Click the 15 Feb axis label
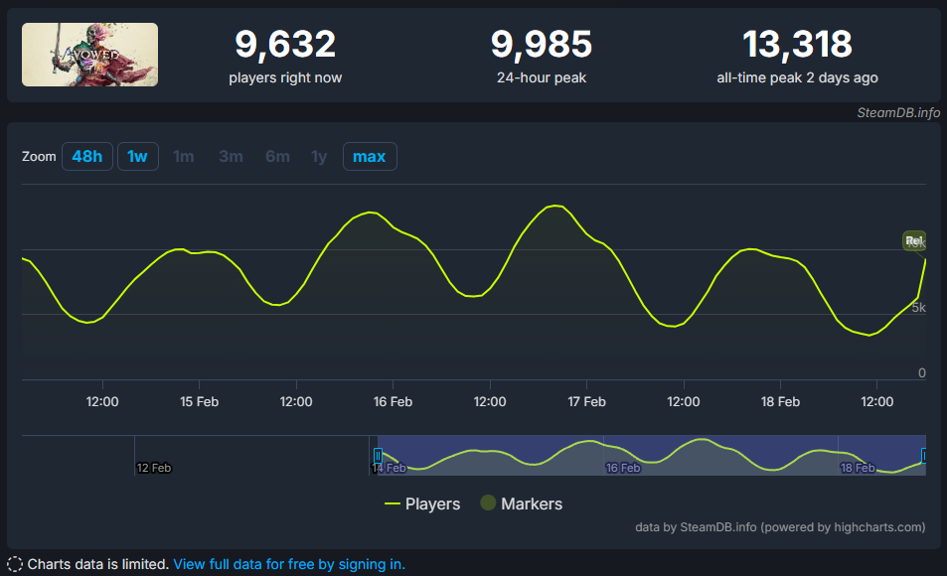The image size is (947, 576). pos(200,401)
